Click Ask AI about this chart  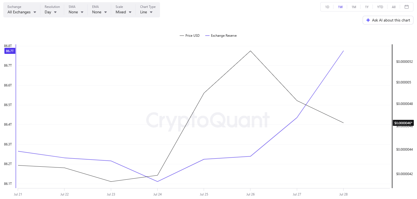(x=388, y=20)
